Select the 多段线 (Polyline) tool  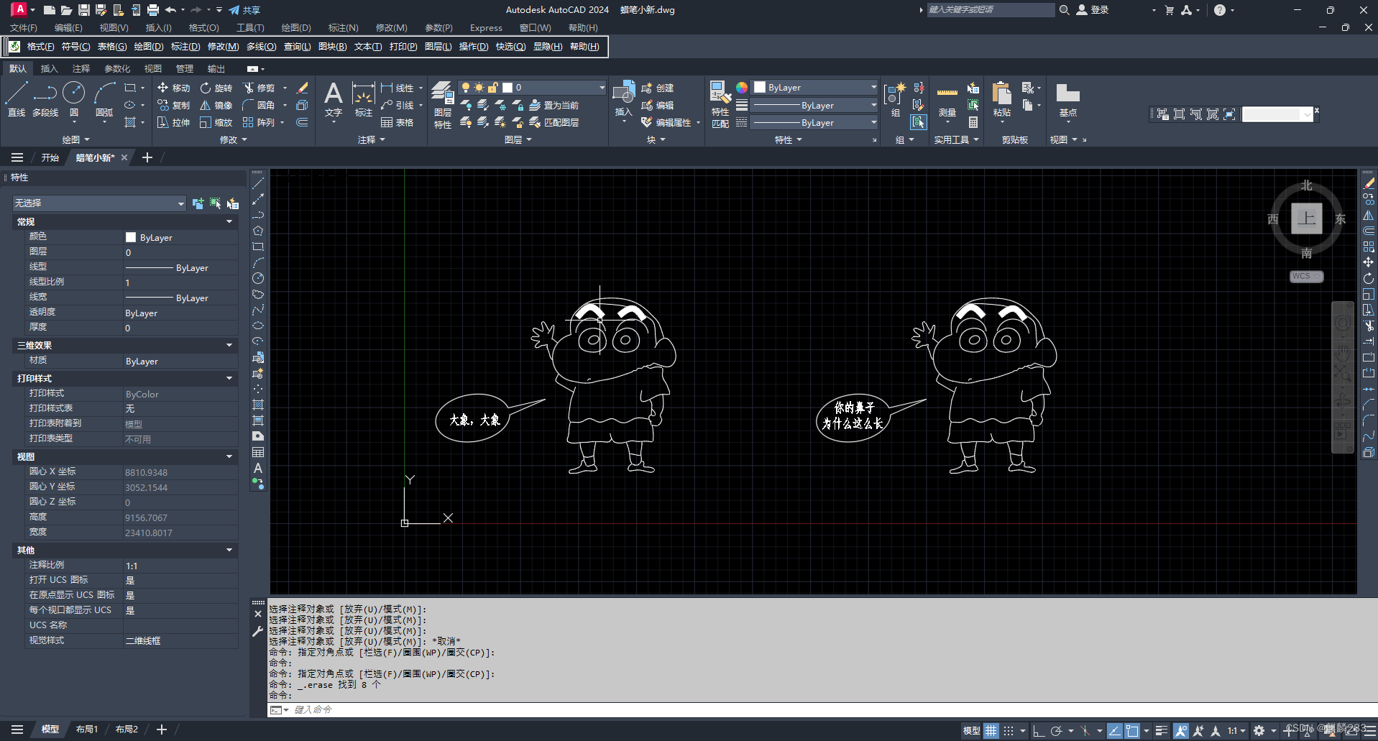tap(45, 100)
